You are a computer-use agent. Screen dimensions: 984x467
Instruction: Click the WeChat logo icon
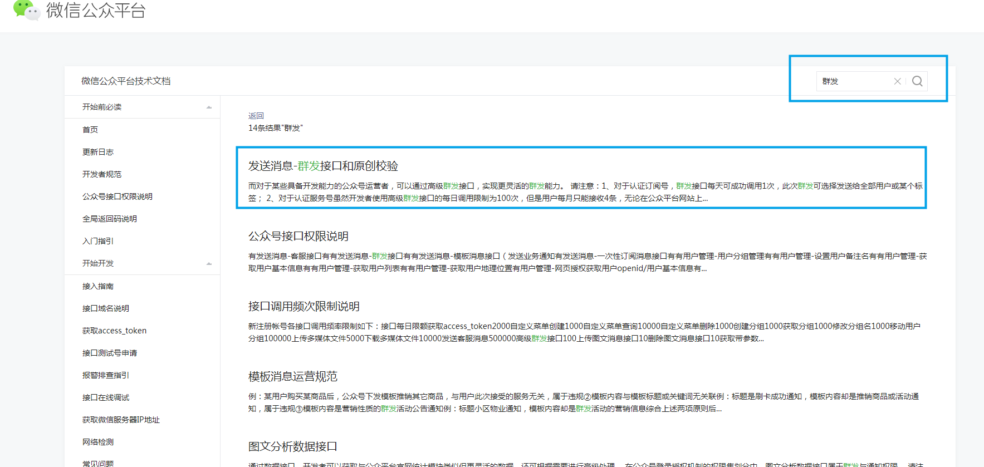pyautogui.click(x=26, y=10)
